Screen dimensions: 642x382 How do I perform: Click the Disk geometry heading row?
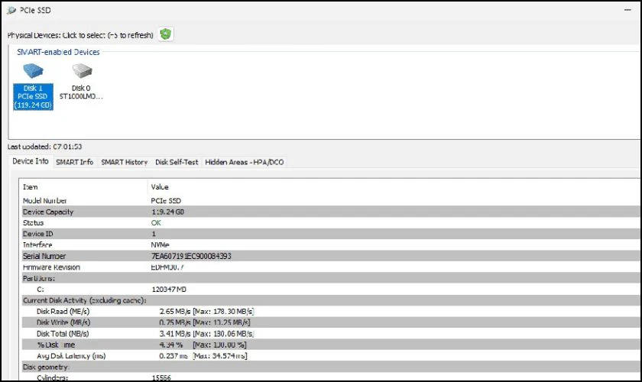tap(331, 367)
